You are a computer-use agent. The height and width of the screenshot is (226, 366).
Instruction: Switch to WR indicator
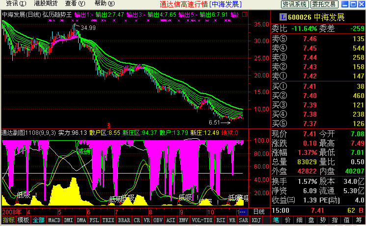tap(232, 220)
